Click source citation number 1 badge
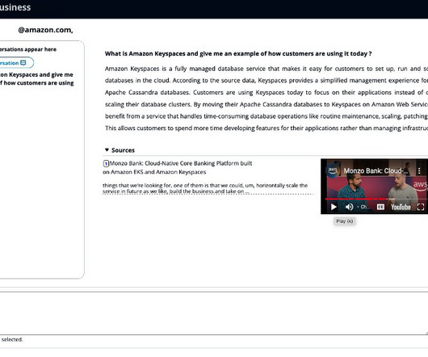The width and height of the screenshot is (428, 357). pos(106,163)
